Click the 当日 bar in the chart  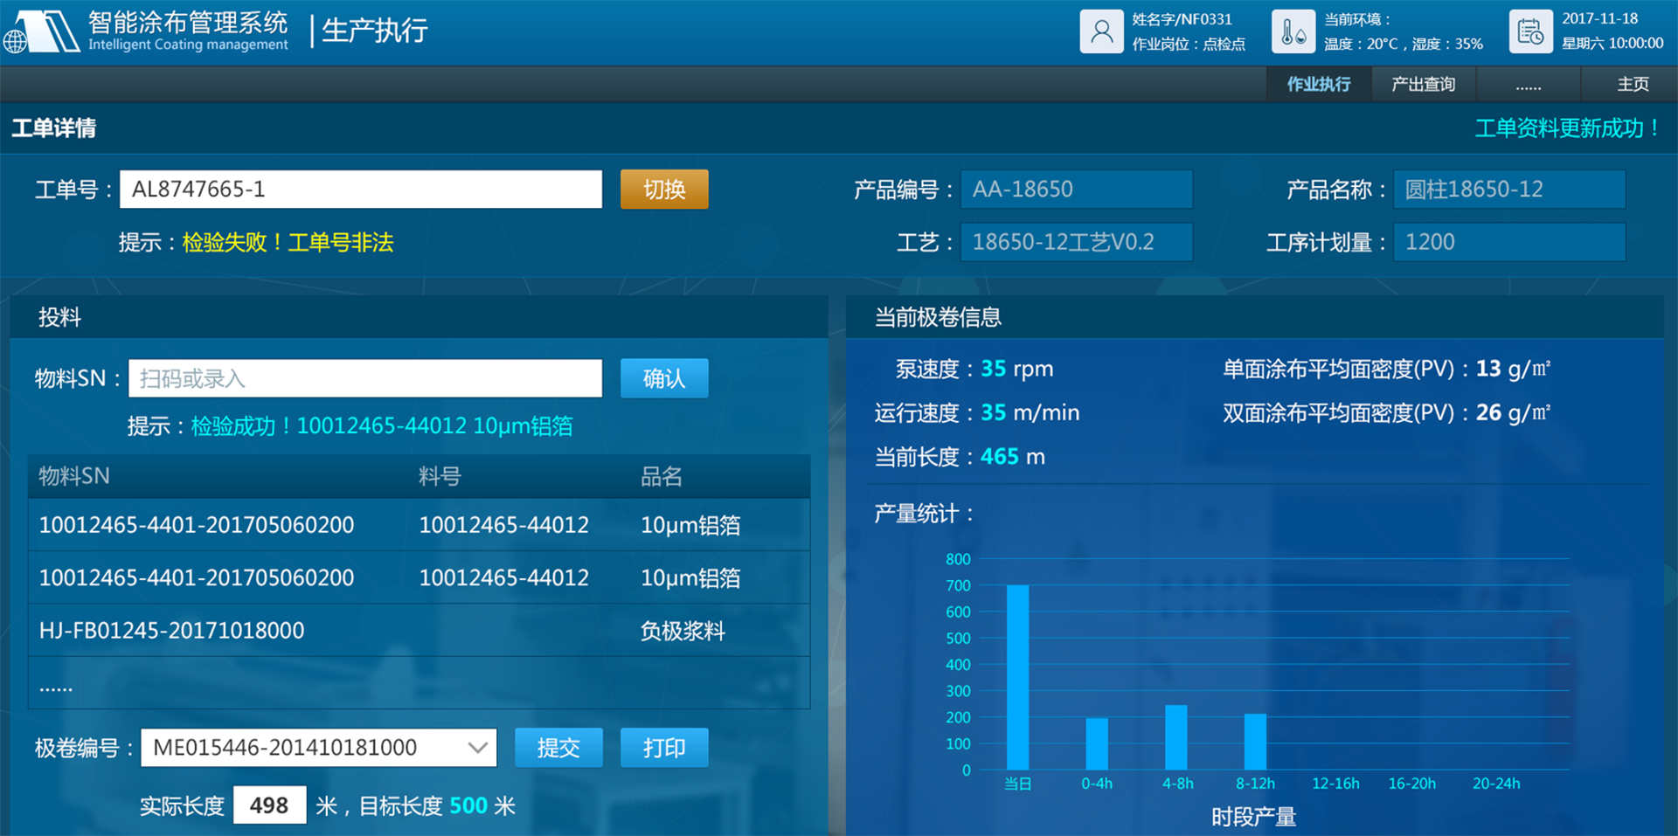tap(1017, 677)
